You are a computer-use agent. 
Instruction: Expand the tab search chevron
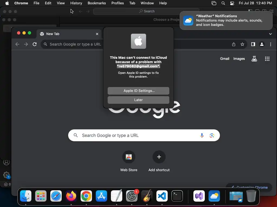(270, 34)
